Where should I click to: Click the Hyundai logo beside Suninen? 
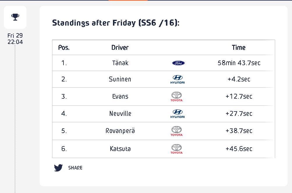coord(177,79)
